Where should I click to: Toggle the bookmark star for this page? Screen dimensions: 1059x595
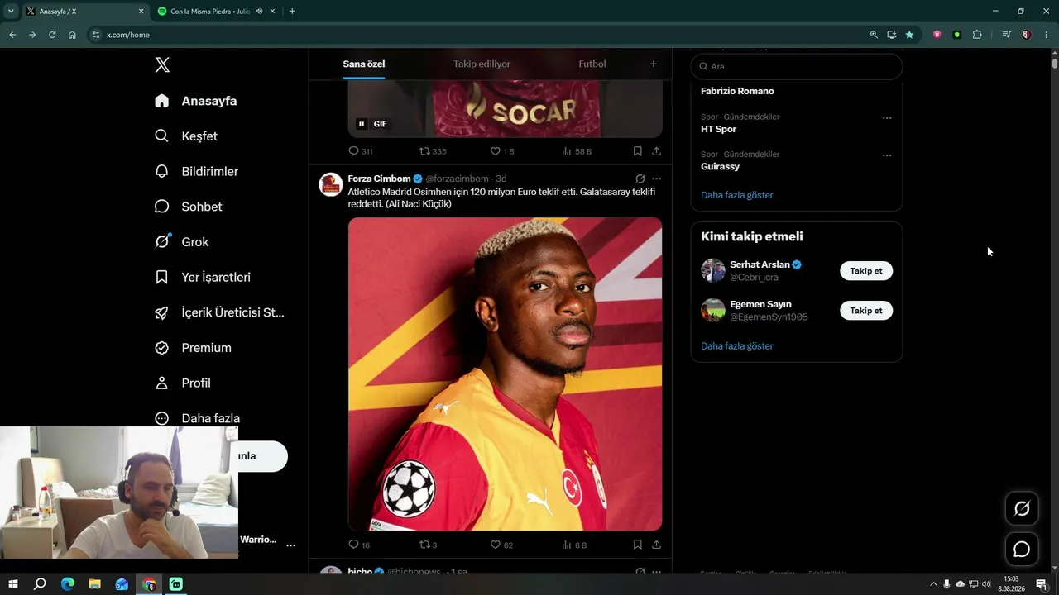pyautogui.click(x=910, y=35)
